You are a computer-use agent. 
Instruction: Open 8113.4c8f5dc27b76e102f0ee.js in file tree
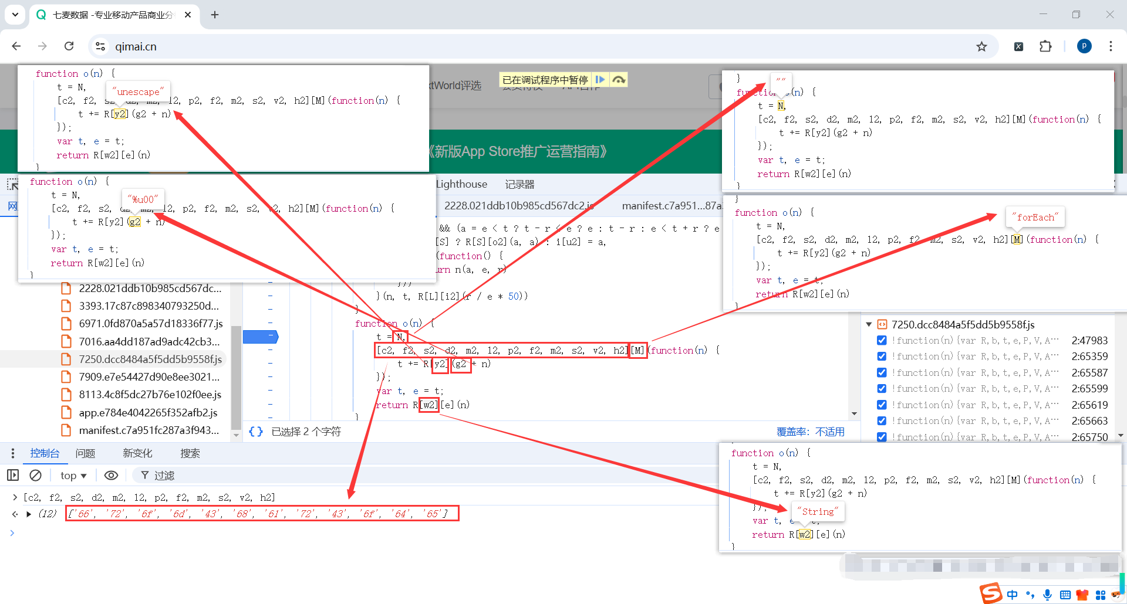pyautogui.click(x=150, y=395)
